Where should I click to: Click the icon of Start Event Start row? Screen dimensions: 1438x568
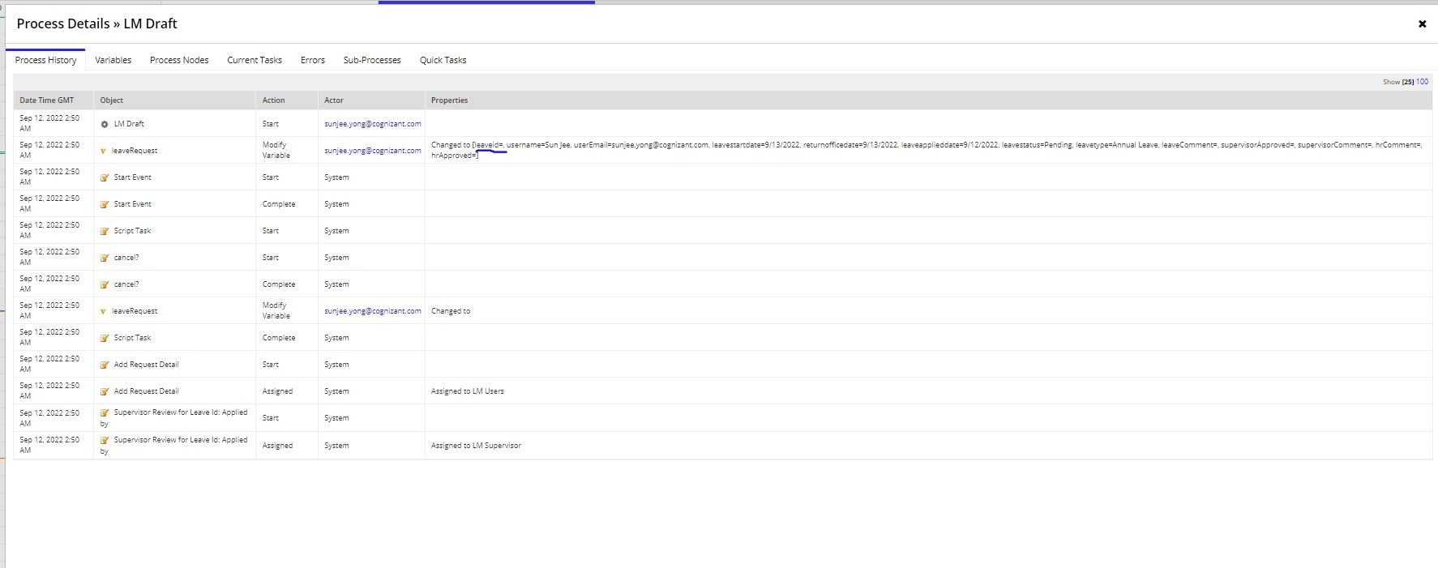point(105,177)
